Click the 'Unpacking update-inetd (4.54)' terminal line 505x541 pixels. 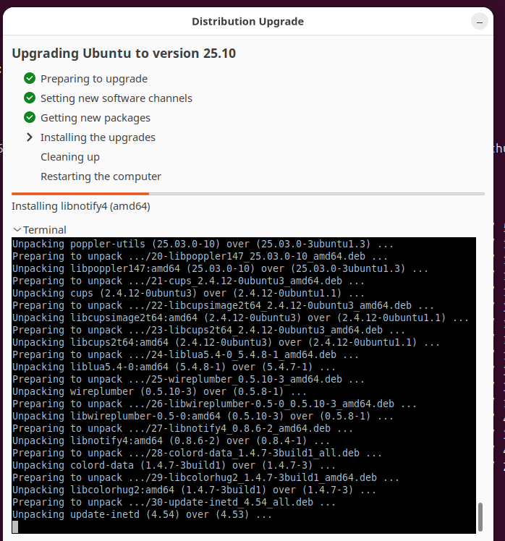point(143,515)
